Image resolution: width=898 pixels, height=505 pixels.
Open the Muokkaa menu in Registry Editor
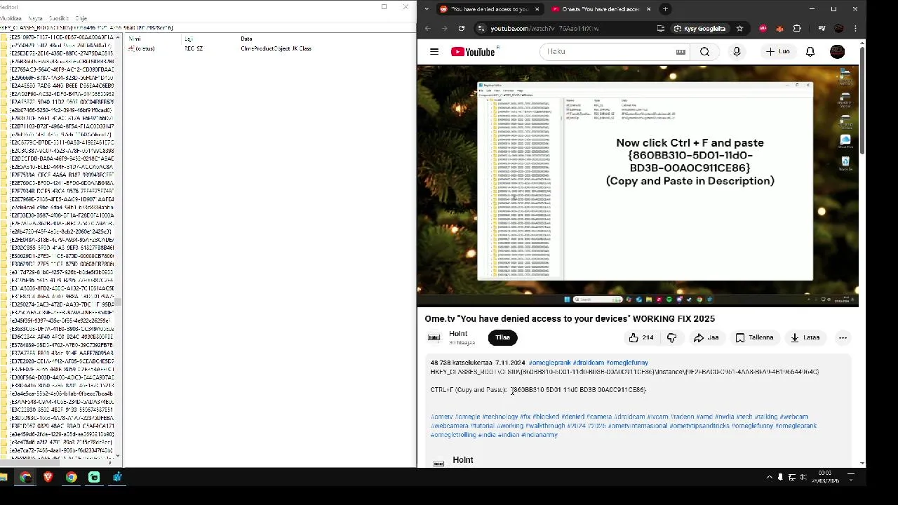[11, 18]
